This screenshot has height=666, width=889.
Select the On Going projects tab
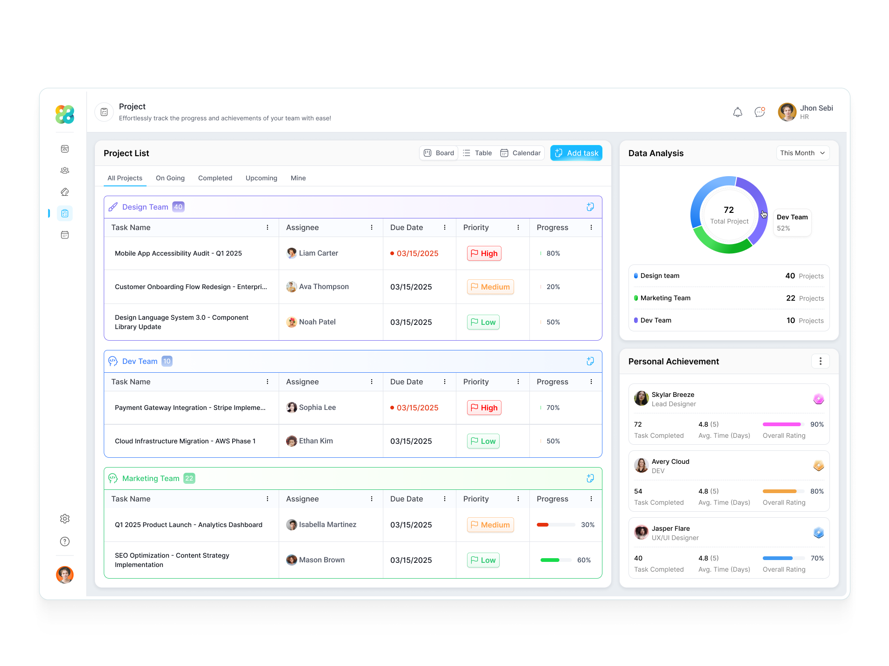[170, 178]
